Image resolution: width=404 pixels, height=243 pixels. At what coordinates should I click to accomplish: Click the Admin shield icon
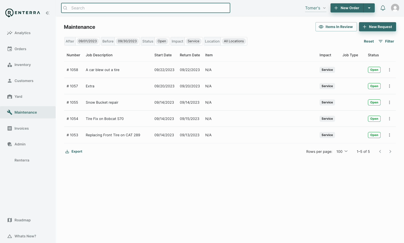[10, 144]
